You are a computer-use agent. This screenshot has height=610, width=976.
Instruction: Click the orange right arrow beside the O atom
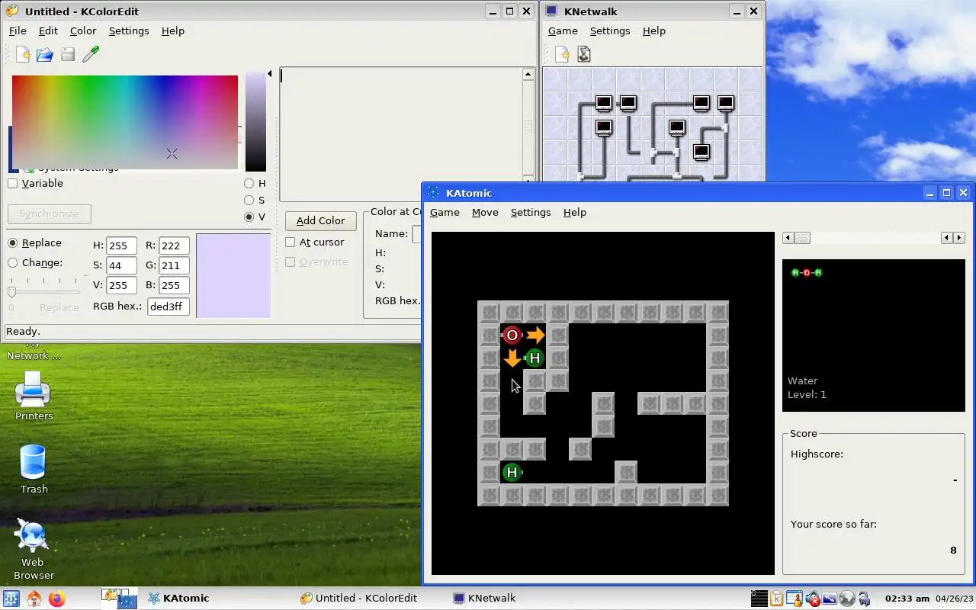pyautogui.click(x=535, y=335)
